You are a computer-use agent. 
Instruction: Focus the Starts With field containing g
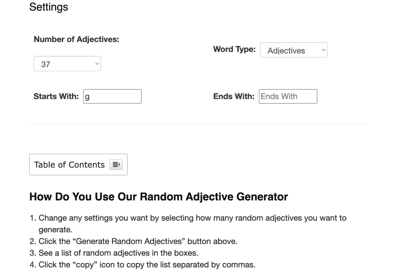tap(112, 97)
